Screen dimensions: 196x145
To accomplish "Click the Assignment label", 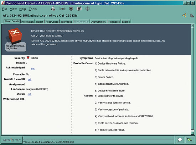I will click(x=17, y=84).
